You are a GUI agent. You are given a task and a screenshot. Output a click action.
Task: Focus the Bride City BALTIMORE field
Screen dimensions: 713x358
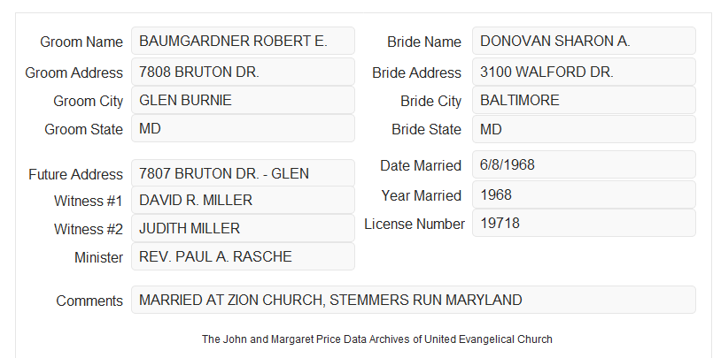(584, 100)
